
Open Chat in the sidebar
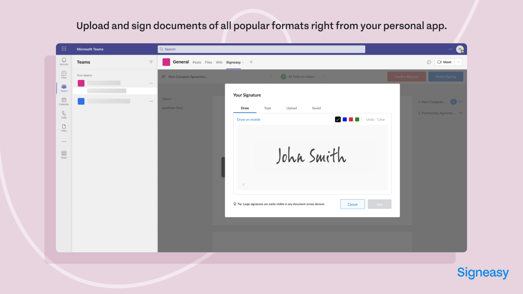pos(64,75)
